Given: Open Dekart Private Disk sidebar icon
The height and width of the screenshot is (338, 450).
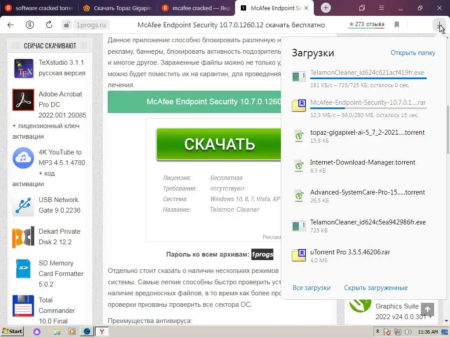Looking at the screenshot, I should coord(23,237).
